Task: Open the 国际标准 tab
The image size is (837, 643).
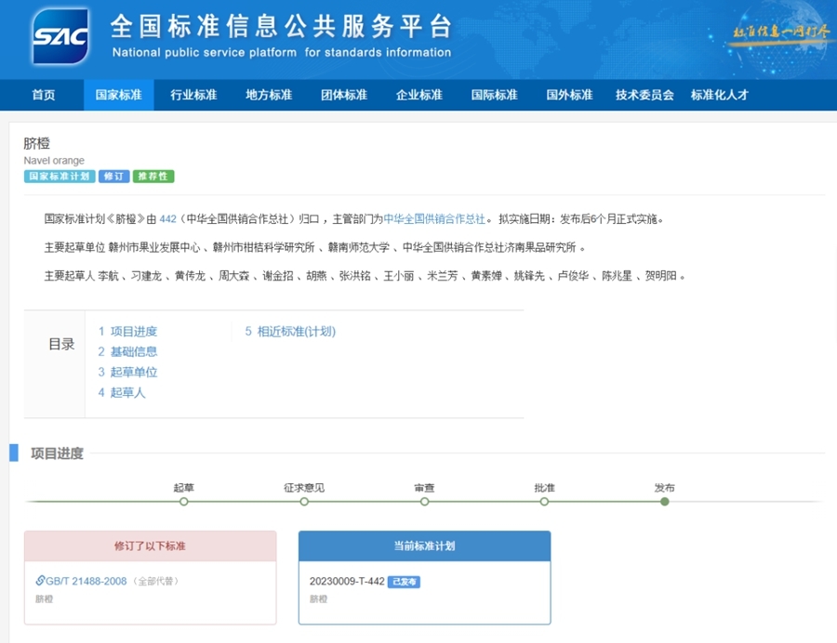Action: tap(495, 95)
